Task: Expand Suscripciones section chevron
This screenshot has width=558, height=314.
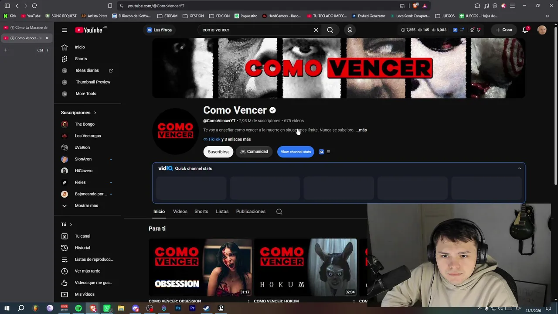Action: click(x=95, y=113)
